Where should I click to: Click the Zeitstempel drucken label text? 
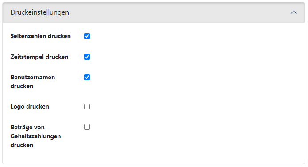[39, 57]
